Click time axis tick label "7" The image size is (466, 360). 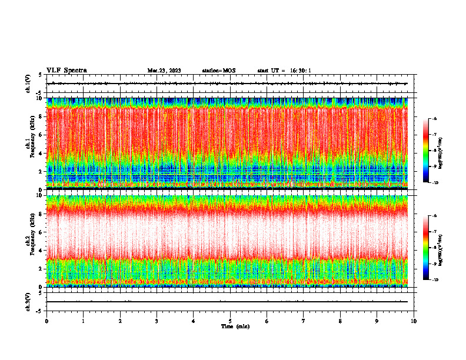click(304, 321)
